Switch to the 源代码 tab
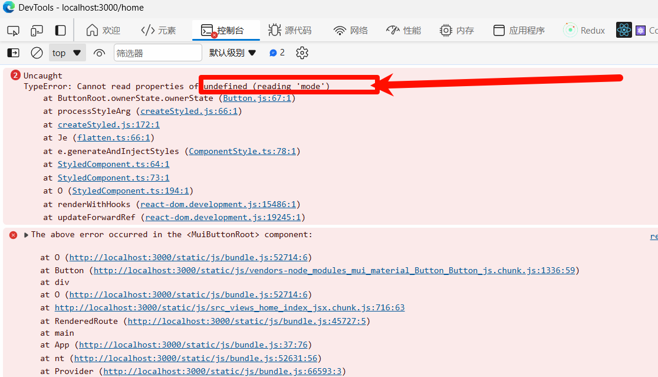This screenshot has width=658, height=377. click(x=289, y=30)
